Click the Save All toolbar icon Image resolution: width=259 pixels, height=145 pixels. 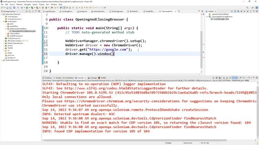click(x=10, y=8)
